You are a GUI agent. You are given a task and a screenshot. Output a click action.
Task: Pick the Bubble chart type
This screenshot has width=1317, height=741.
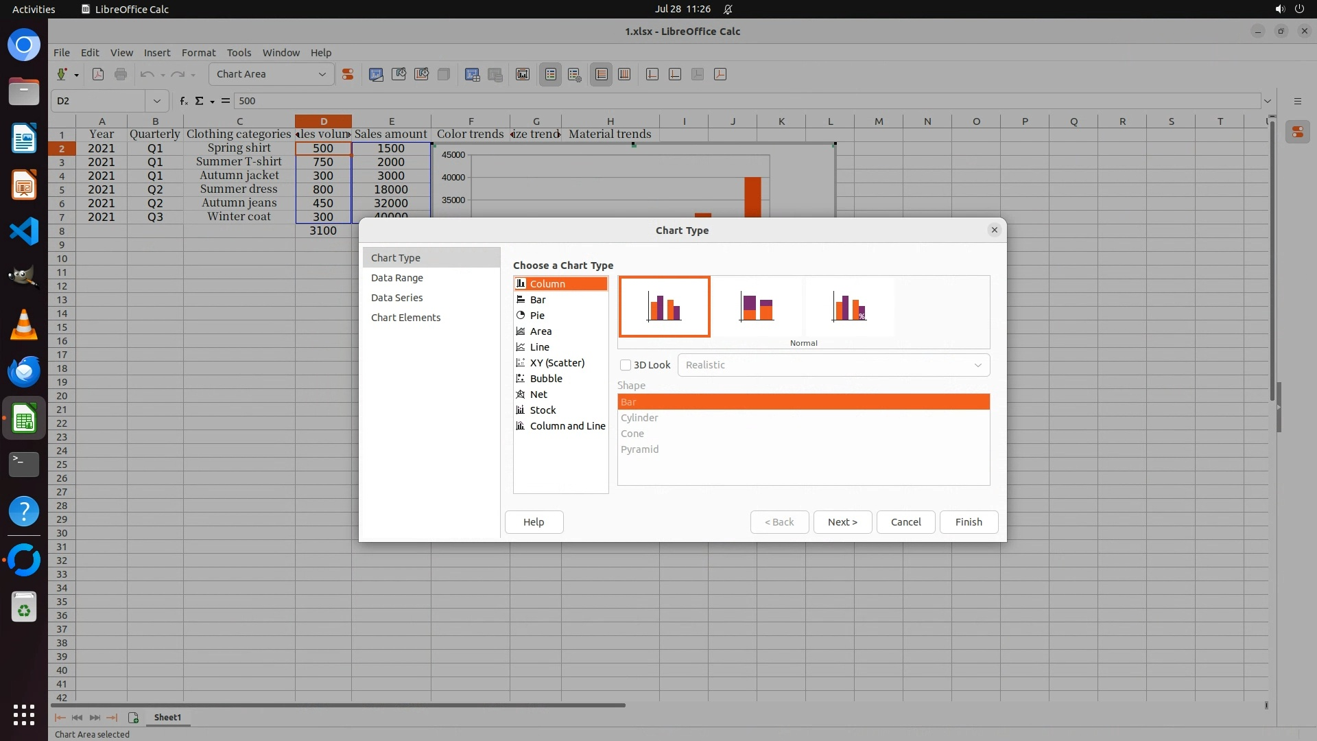pos(546,379)
